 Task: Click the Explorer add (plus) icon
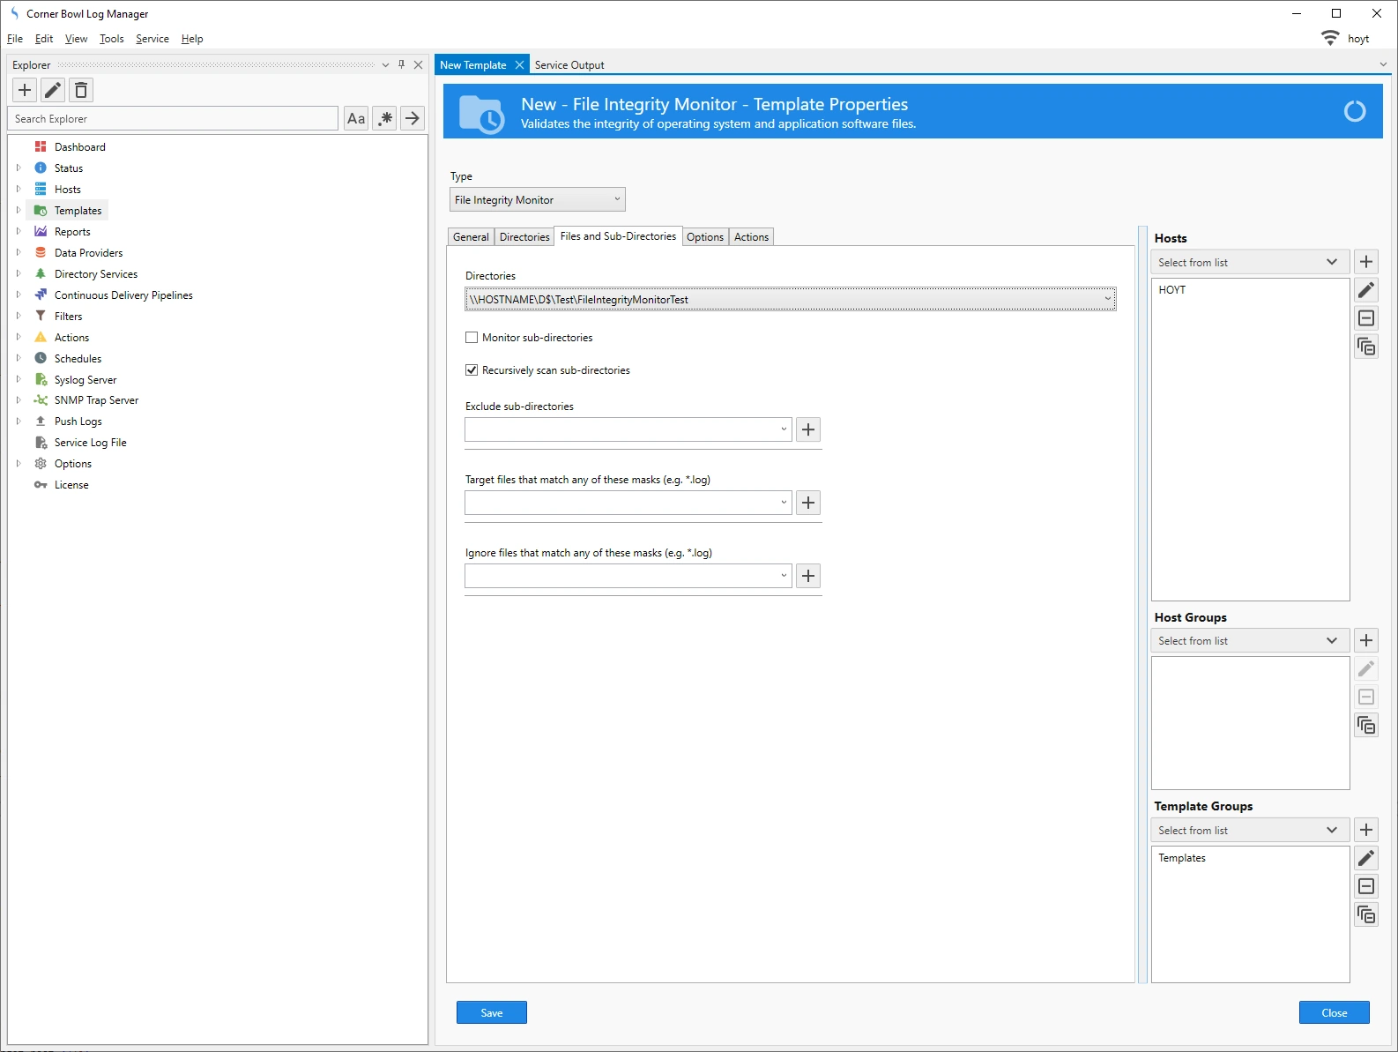click(x=25, y=90)
